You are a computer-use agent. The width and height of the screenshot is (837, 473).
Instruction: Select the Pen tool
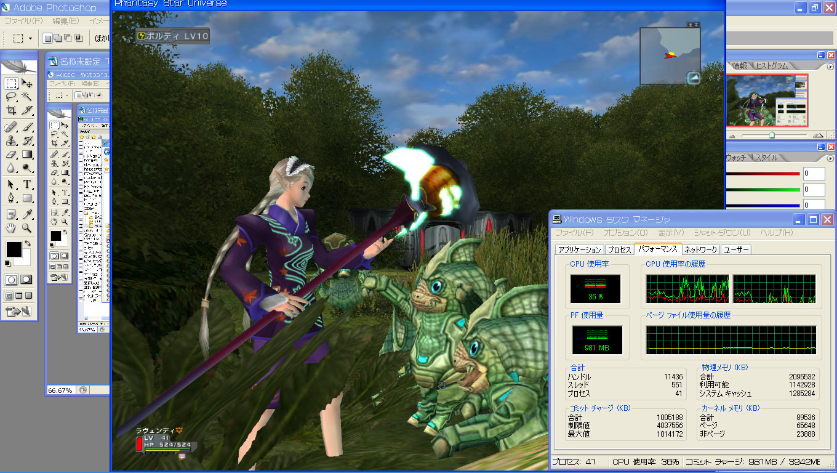coord(11,198)
